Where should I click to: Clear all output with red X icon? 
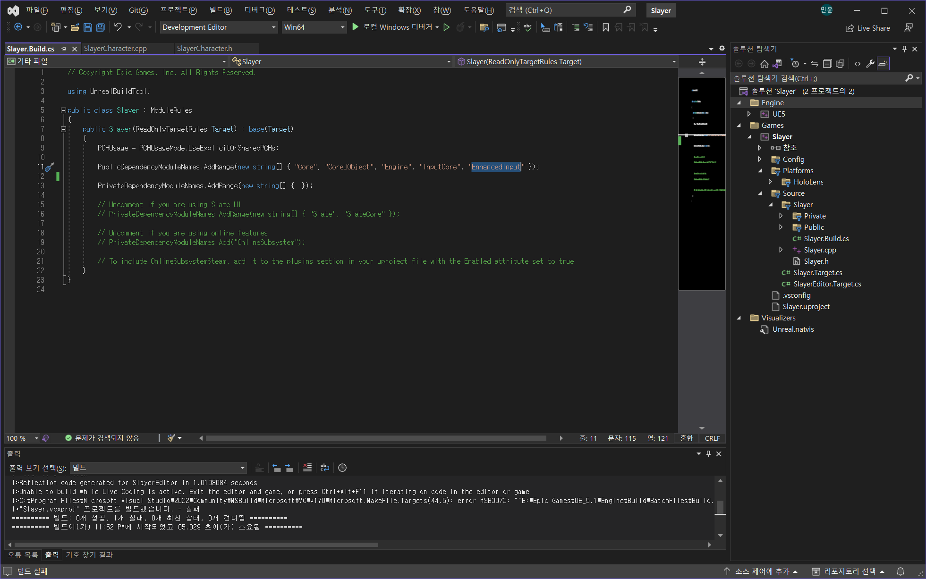click(307, 468)
